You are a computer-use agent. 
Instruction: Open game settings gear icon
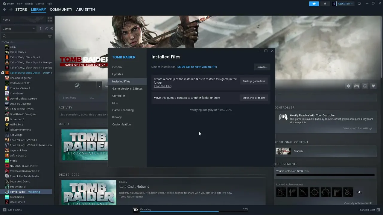(x=348, y=86)
